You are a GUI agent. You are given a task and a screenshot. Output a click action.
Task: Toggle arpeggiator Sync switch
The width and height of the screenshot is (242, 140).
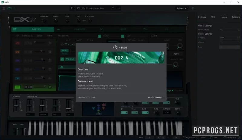pos(145,113)
